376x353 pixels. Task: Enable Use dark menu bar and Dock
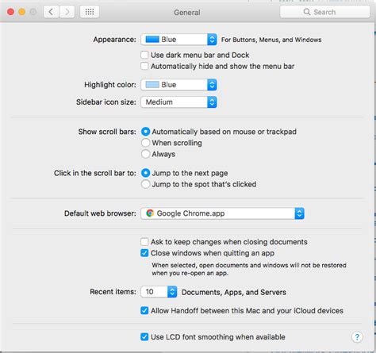144,55
